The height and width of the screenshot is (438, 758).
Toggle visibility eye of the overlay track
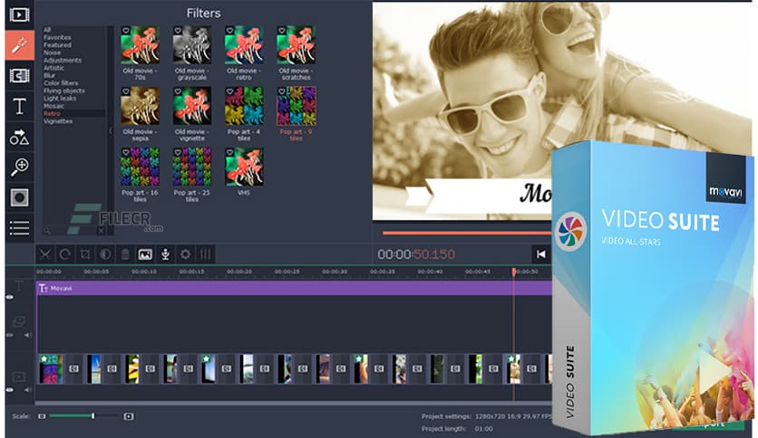(10, 335)
